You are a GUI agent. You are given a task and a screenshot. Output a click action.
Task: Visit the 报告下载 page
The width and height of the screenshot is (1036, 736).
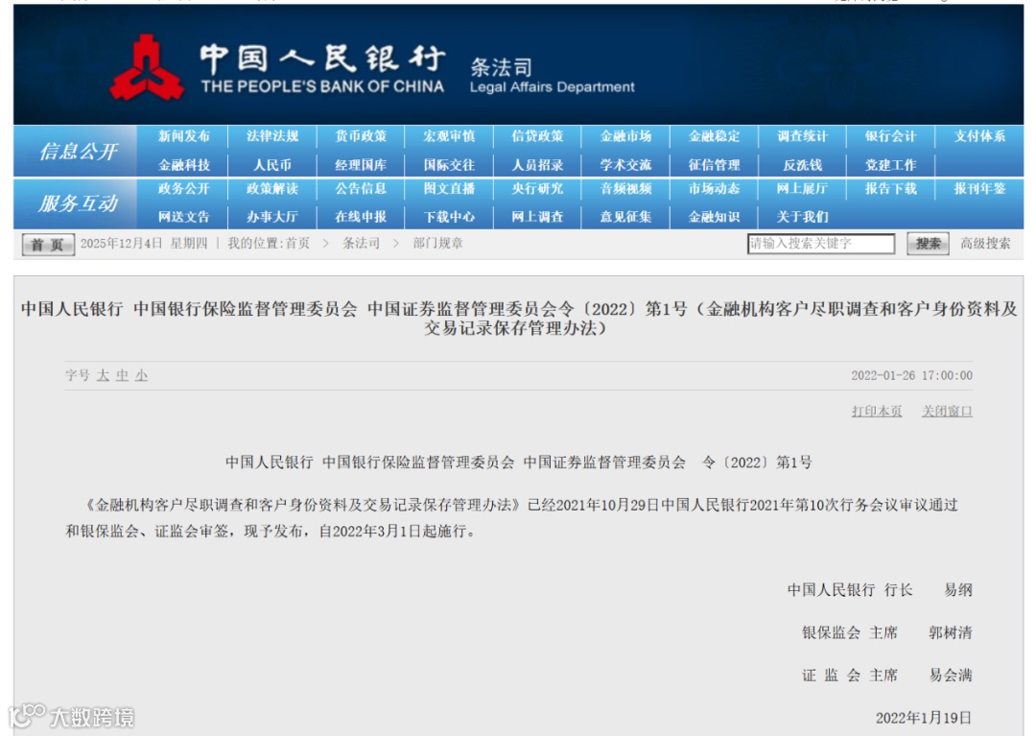tap(890, 188)
